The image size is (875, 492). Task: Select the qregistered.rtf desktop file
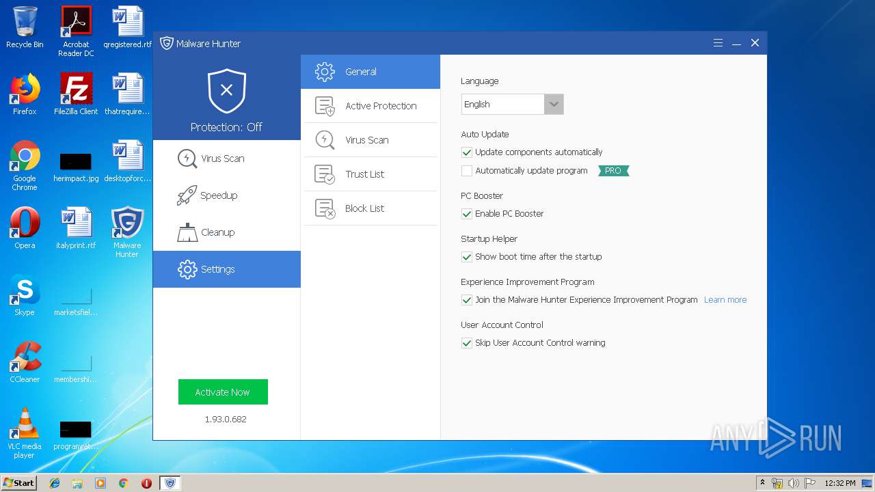127,27
